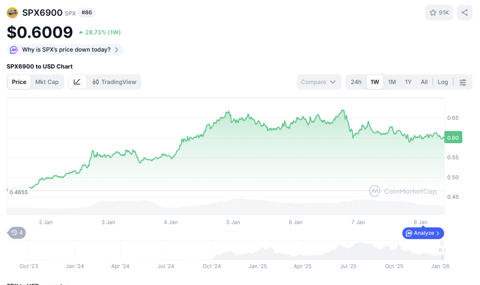The height and width of the screenshot is (285, 480).
Task: Toggle Log scale on the chart
Action: click(442, 82)
